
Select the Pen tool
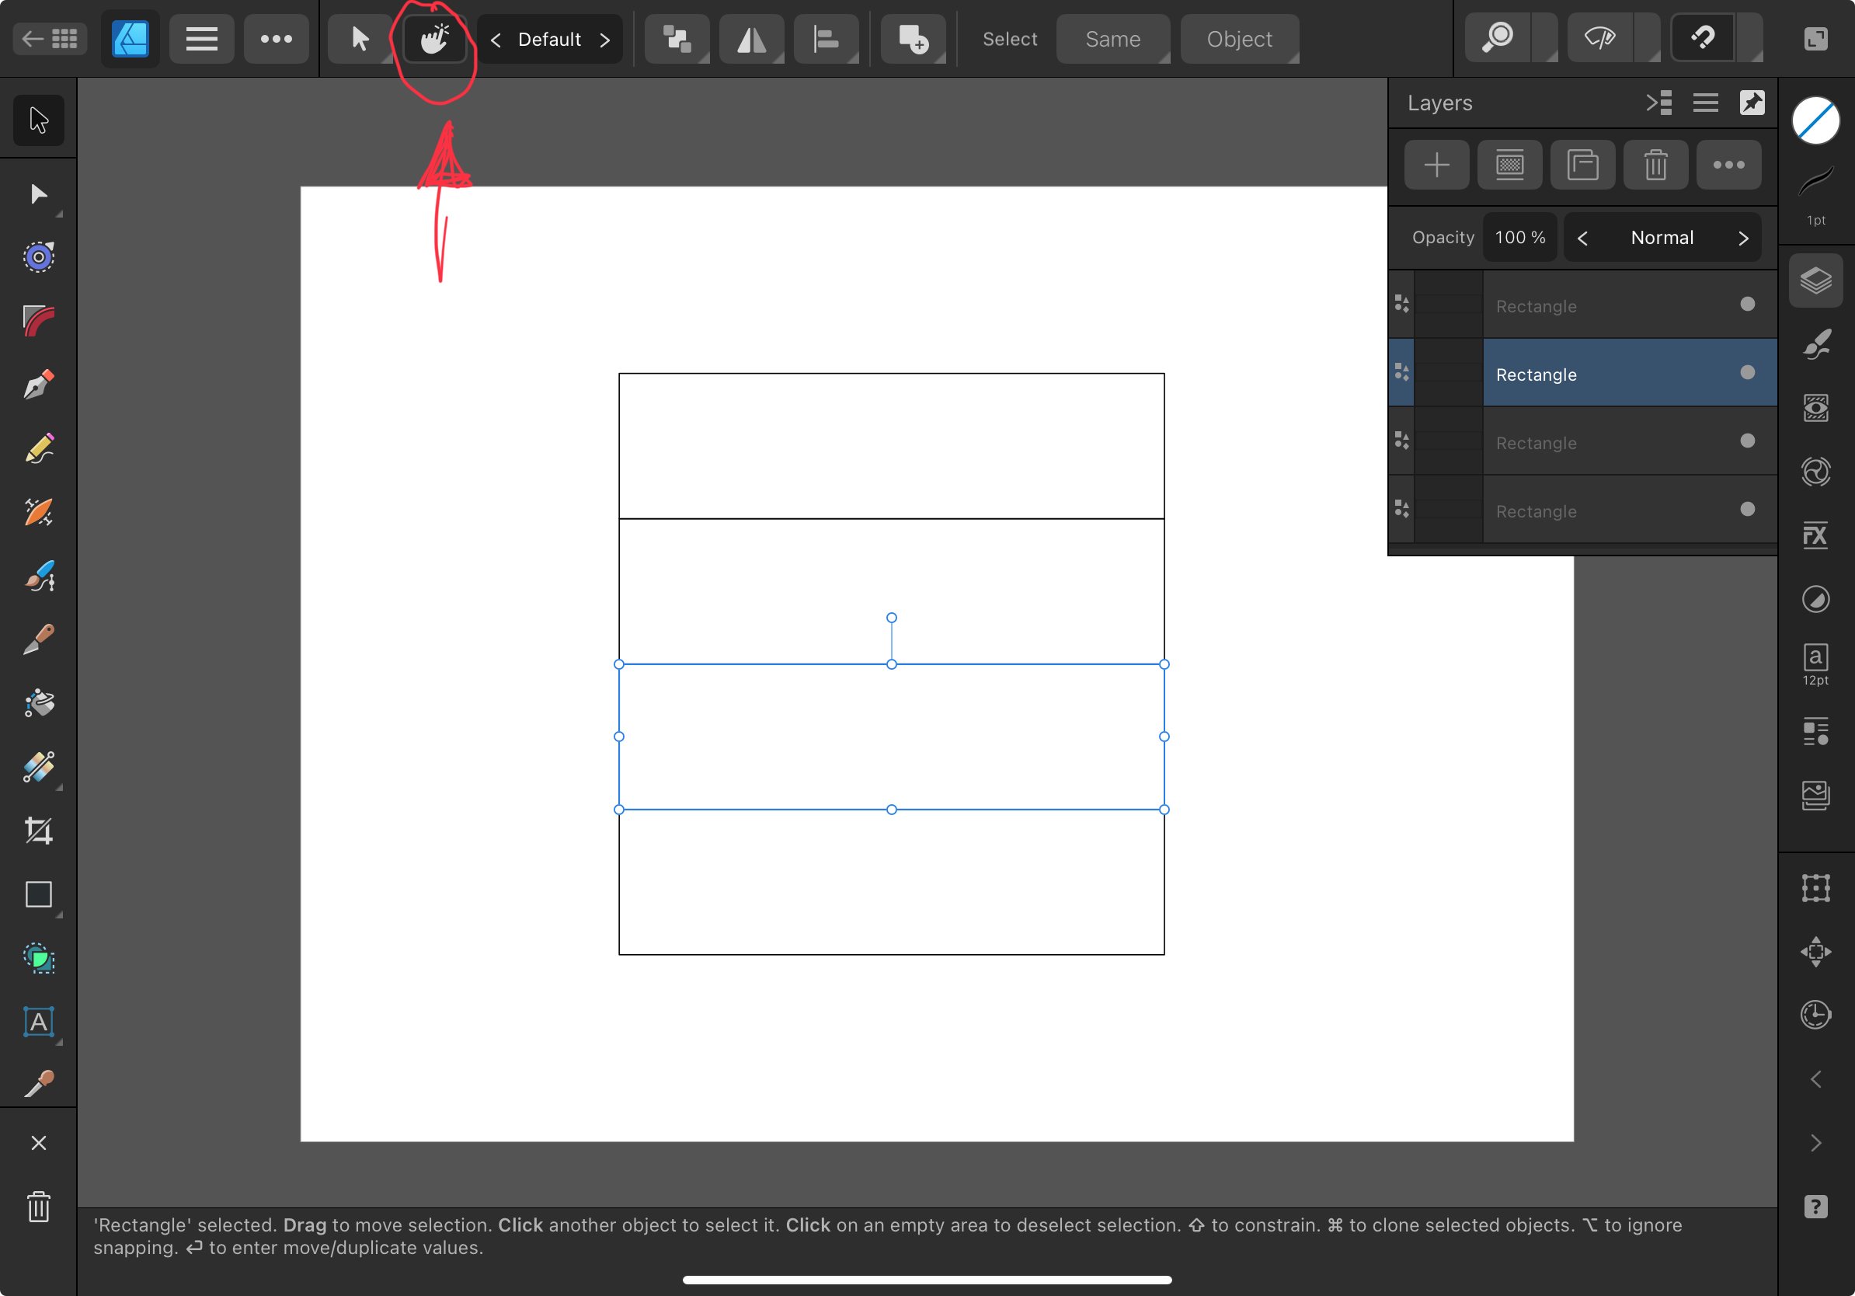(38, 385)
